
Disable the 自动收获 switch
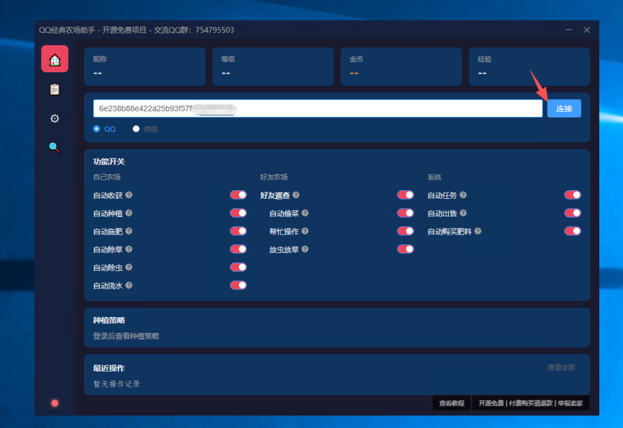click(x=238, y=195)
